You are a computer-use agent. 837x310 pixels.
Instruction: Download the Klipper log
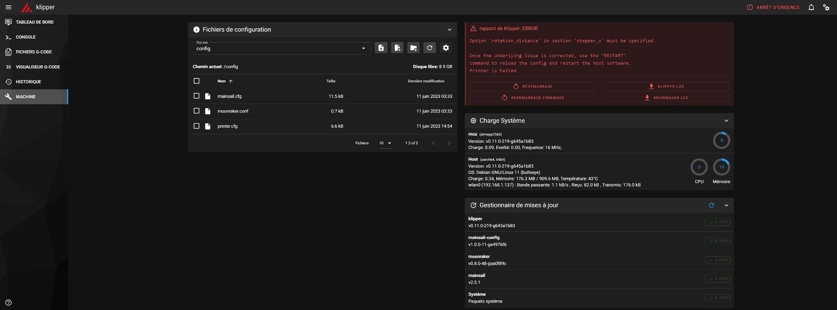click(x=666, y=86)
